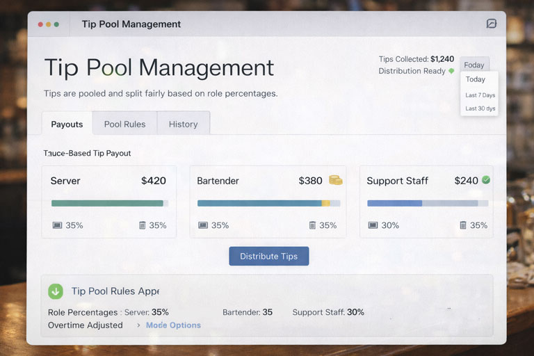This screenshot has height=356, width=534.
Task: Click the Support Staff $240 amount
Action: point(467,181)
